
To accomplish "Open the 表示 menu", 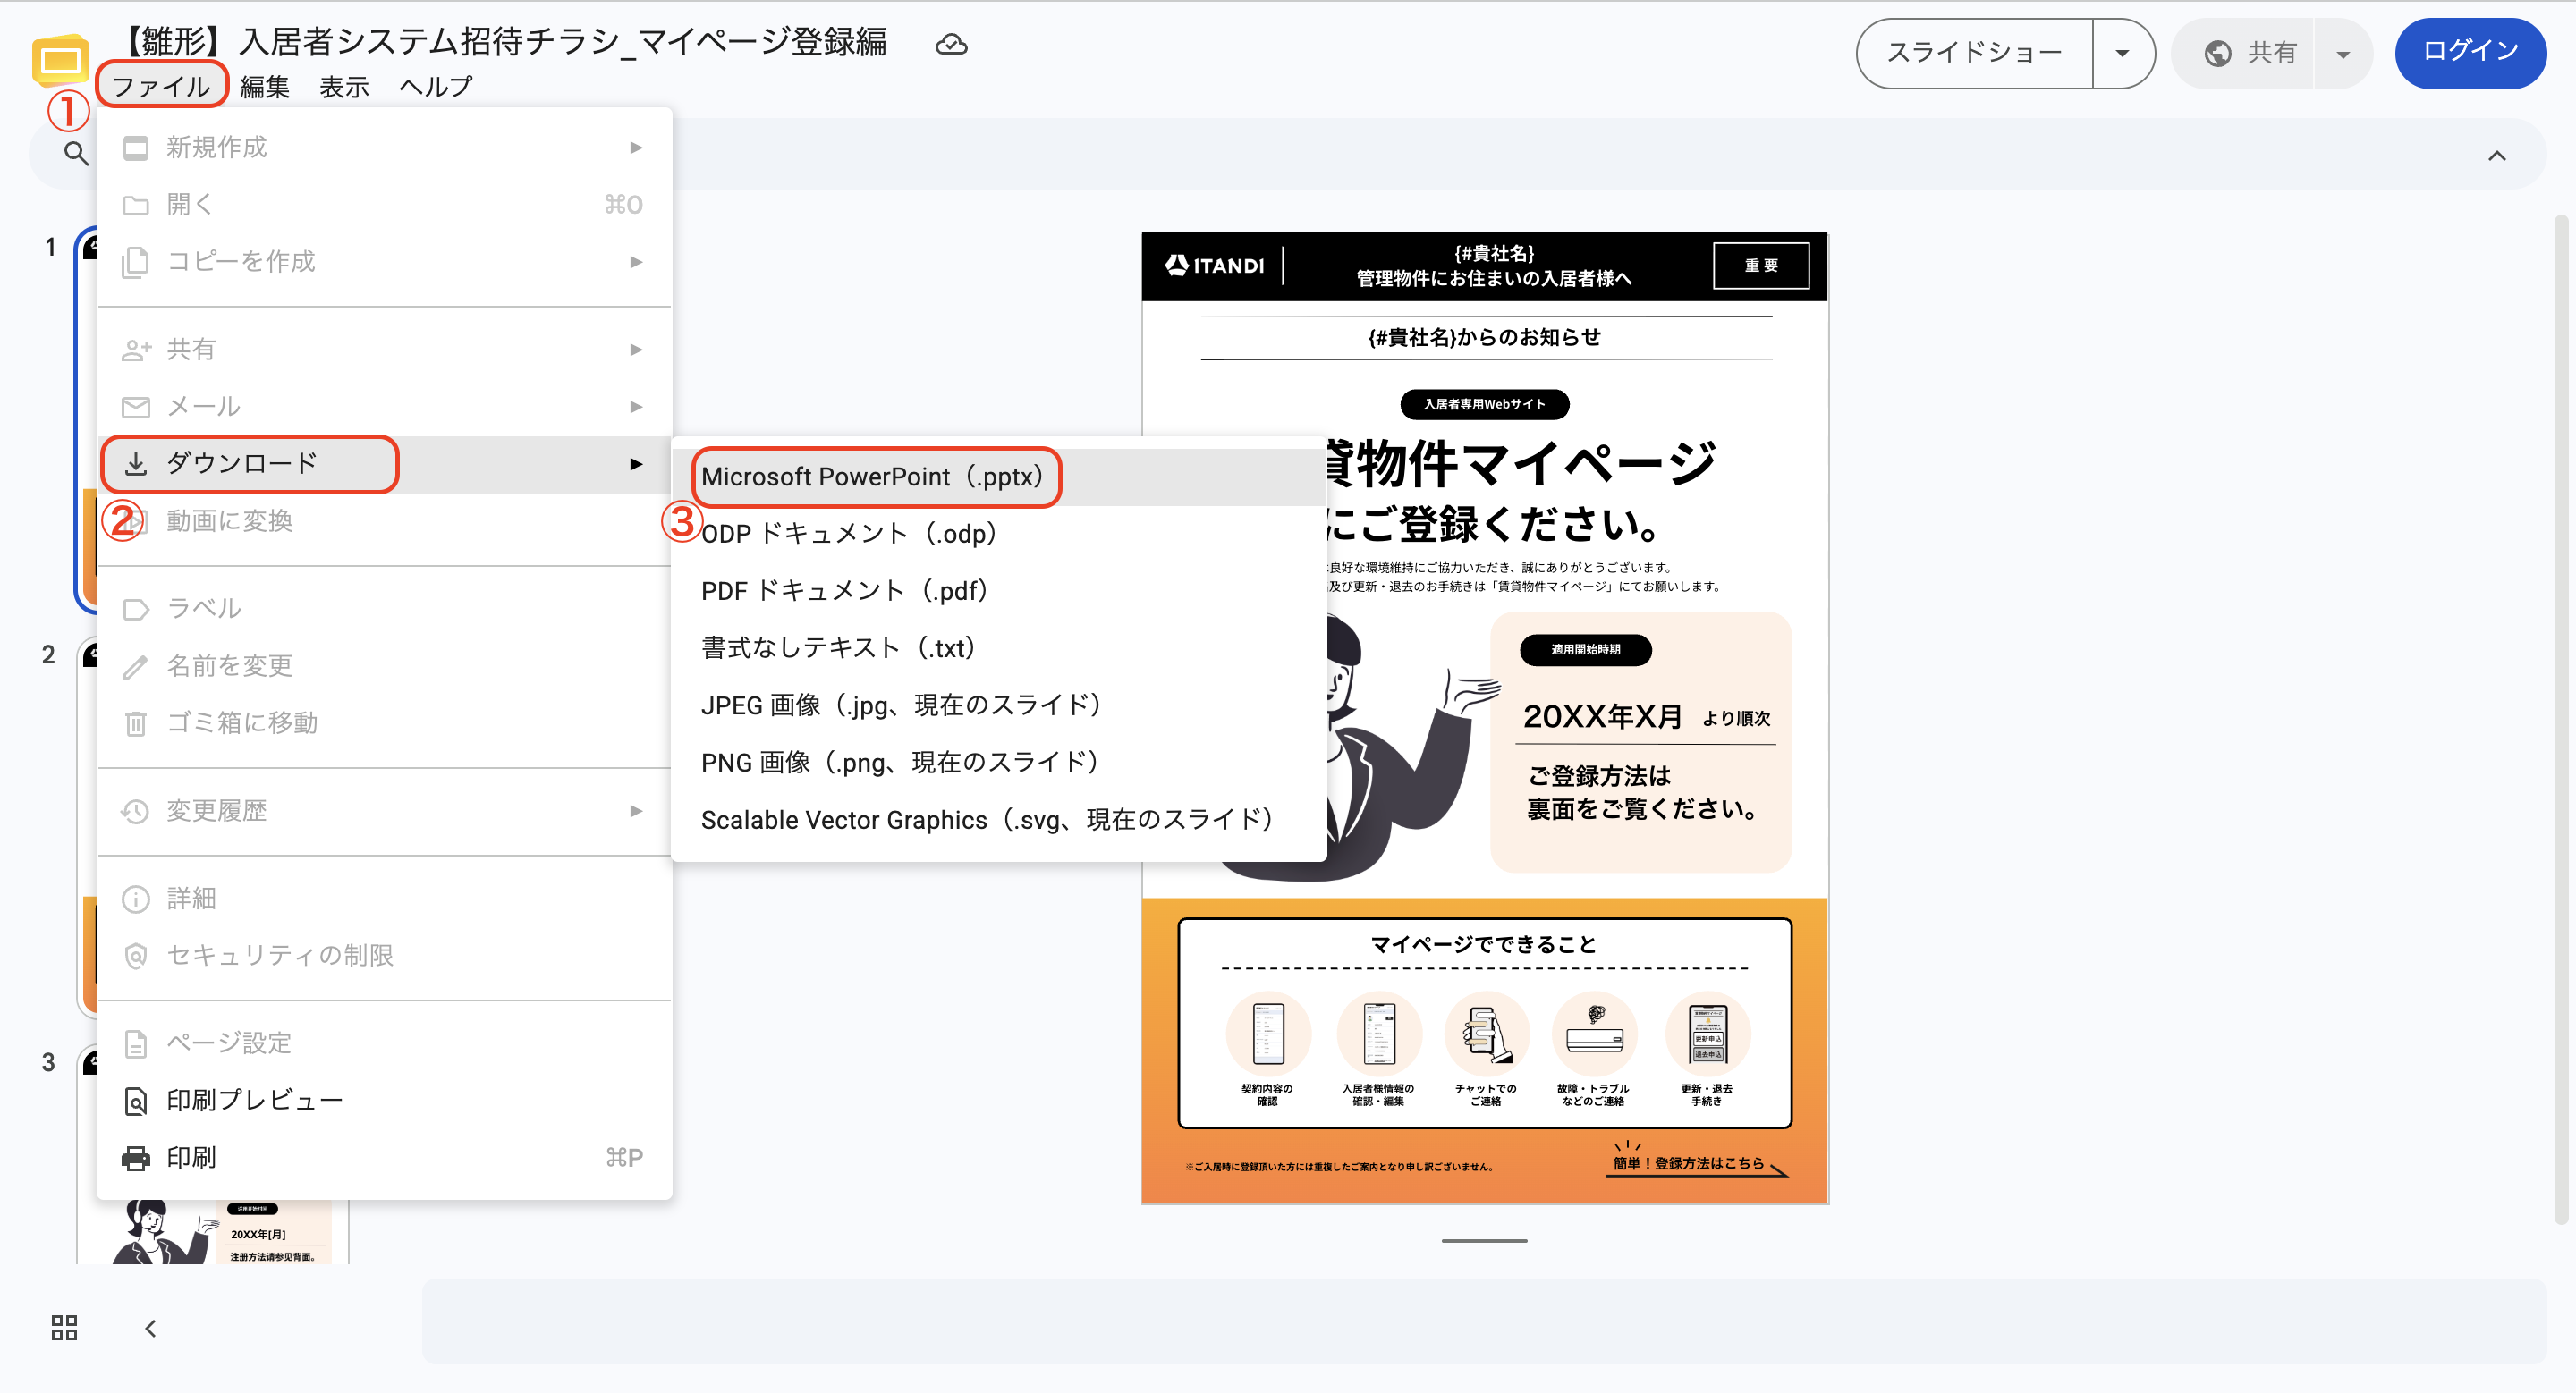I will (345, 87).
